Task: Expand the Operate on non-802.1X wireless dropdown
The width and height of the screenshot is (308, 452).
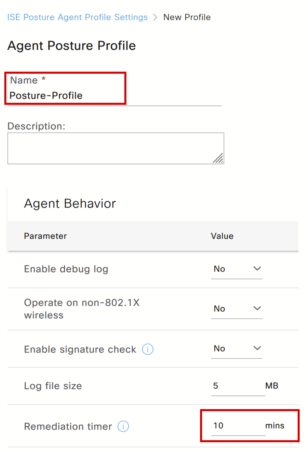Action: tap(237, 309)
